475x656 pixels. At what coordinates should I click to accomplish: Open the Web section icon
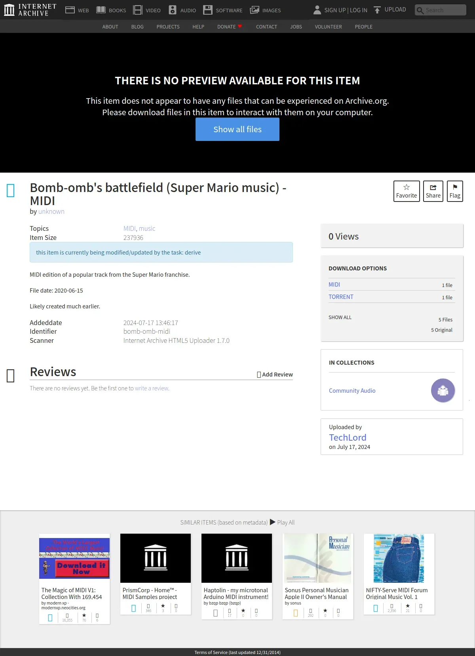(x=70, y=10)
